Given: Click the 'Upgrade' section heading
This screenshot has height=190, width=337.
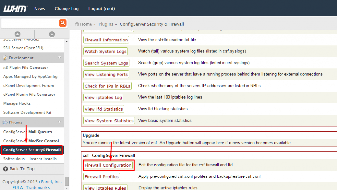Looking at the screenshot, I should tap(91, 135).
